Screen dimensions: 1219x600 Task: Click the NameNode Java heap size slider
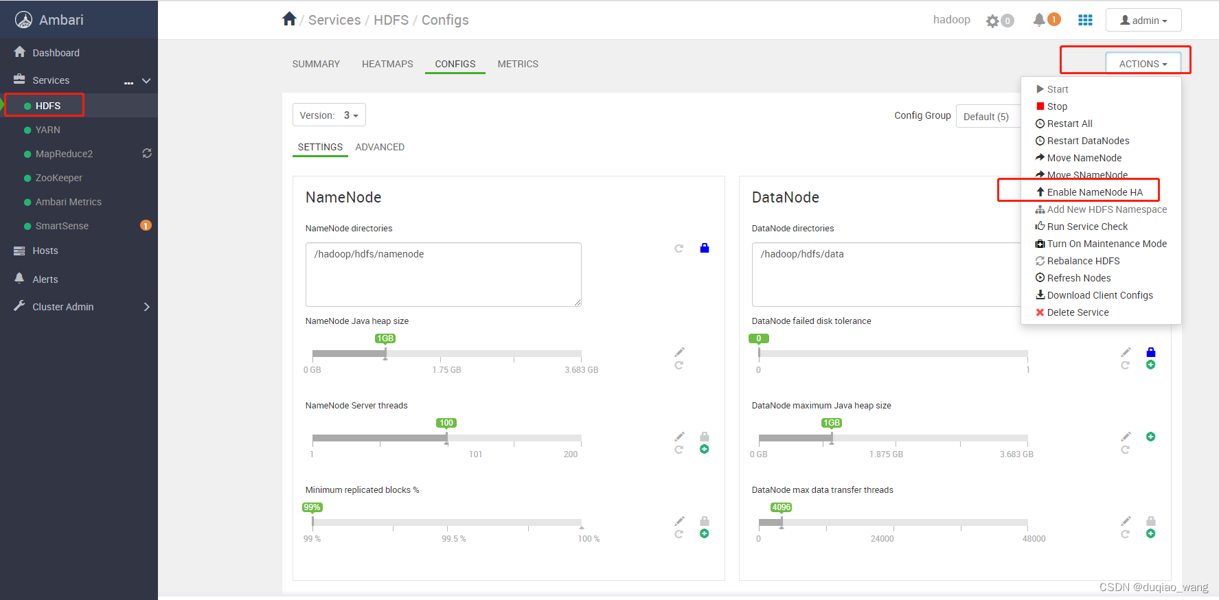click(446, 354)
